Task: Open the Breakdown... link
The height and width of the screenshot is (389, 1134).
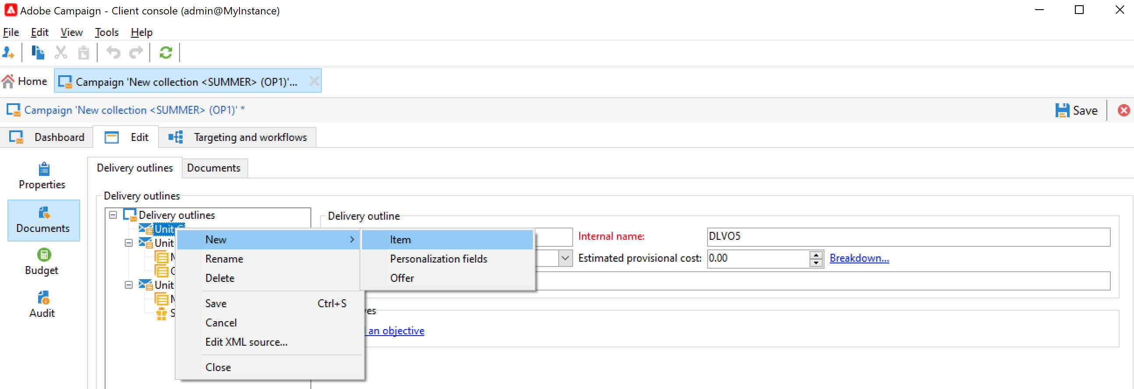Action: pyautogui.click(x=859, y=259)
